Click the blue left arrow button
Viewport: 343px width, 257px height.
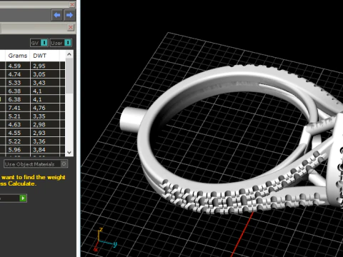pos(57,15)
